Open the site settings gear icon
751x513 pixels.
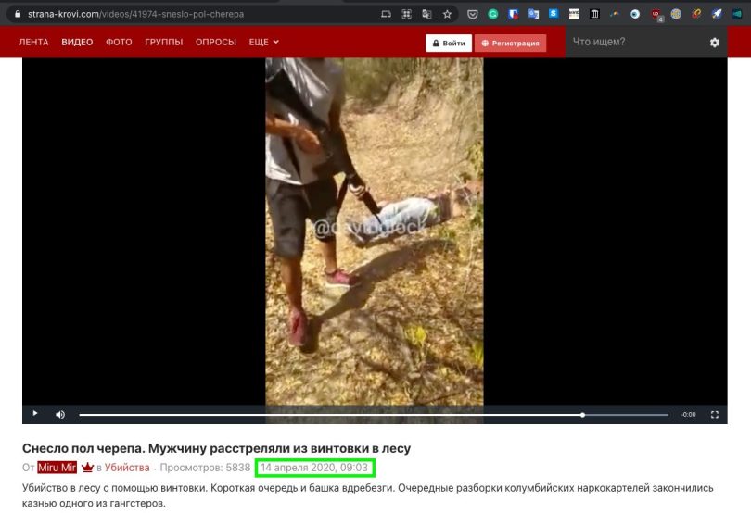(714, 43)
